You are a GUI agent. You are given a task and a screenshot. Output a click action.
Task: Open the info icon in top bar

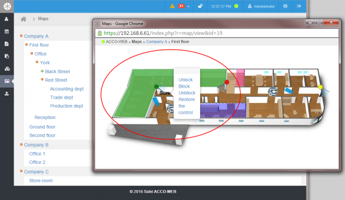pos(285,6)
